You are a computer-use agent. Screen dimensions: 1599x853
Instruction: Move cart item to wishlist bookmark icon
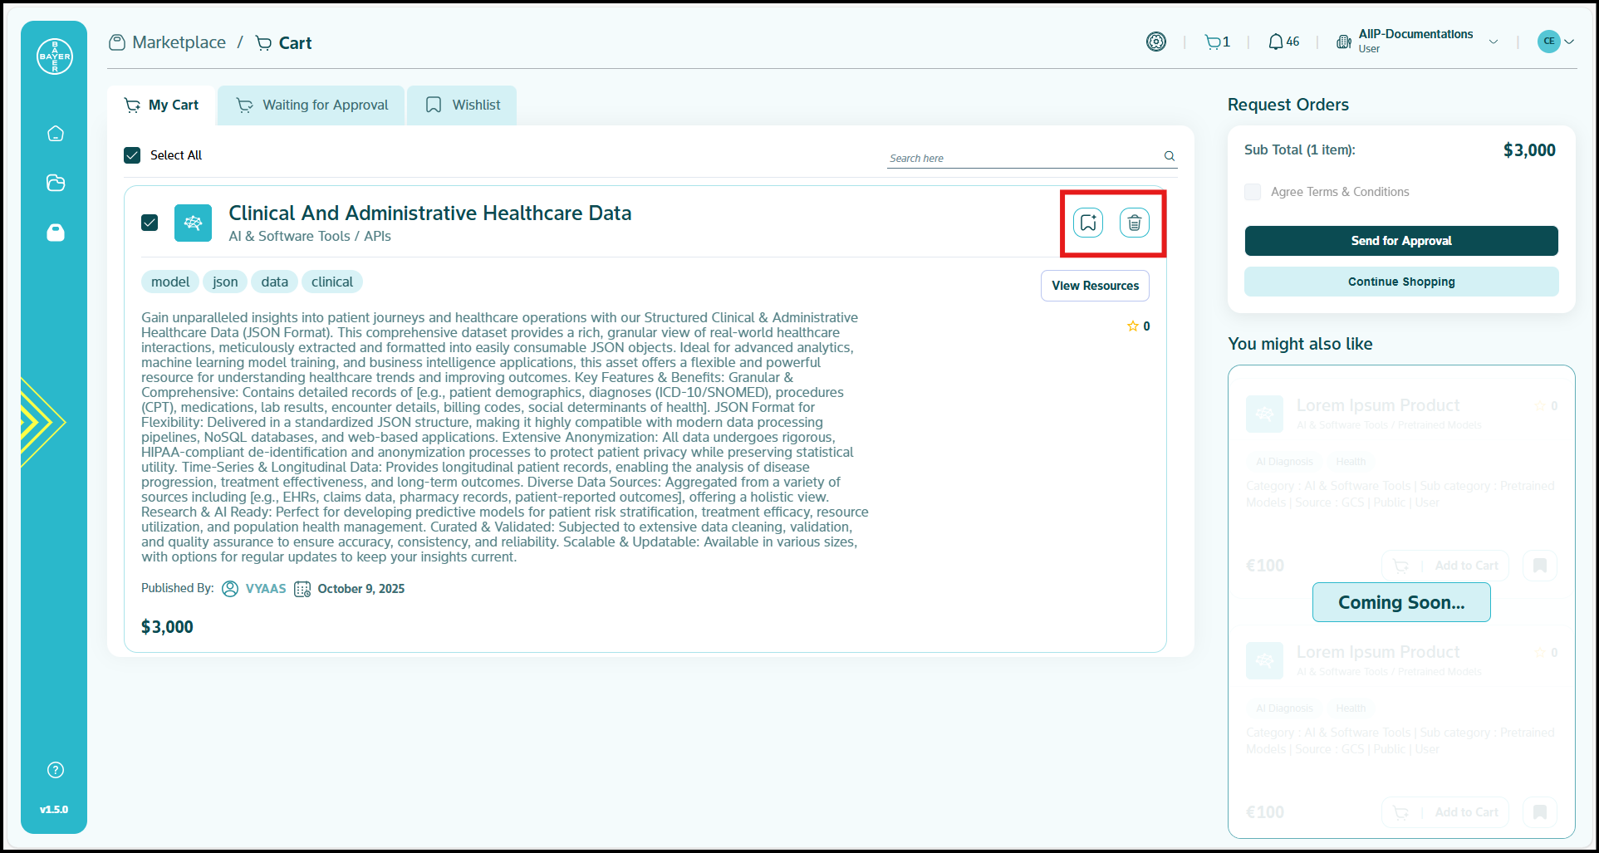[1088, 223]
